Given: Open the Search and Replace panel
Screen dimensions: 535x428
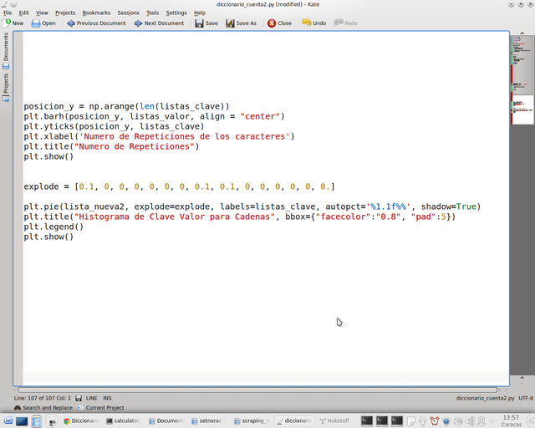Looking at the screenshot, I should (x=43, y=408).
